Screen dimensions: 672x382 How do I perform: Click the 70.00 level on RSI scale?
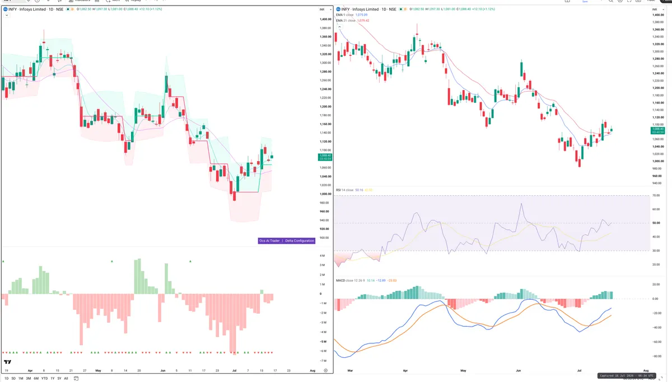point(656,196)
